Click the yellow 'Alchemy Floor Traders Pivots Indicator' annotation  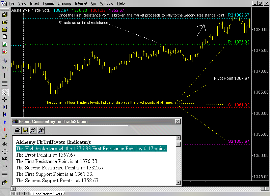109,103
